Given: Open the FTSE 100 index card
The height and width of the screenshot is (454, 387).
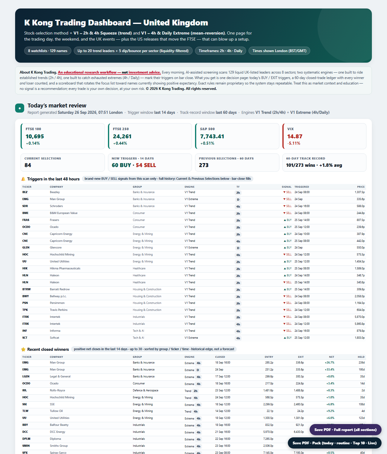Looking at the screenshot, I should click(63, 136).
